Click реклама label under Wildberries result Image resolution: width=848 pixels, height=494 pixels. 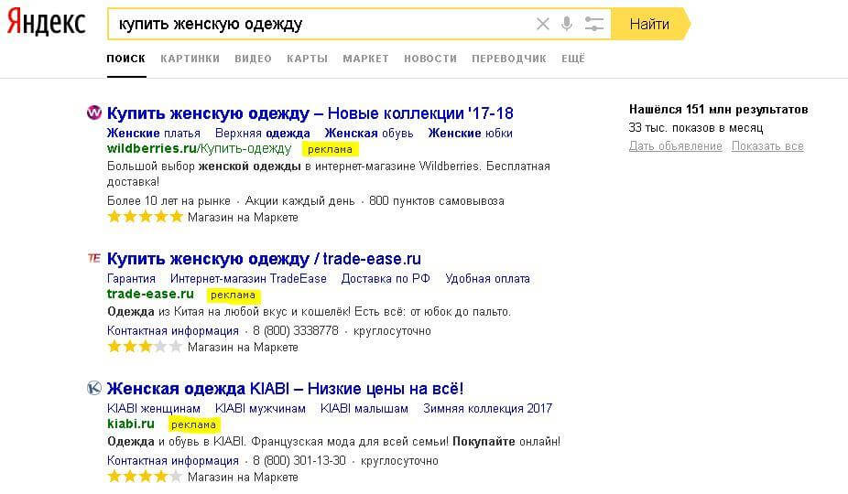330,149
